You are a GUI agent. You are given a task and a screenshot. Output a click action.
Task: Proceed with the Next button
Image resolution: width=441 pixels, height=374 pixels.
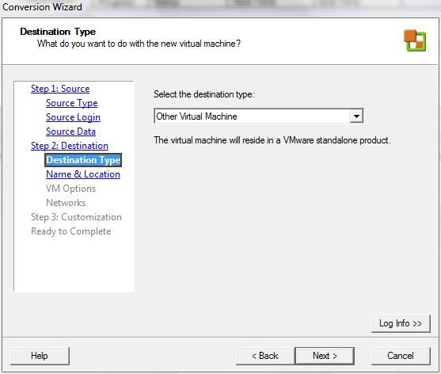click(325, 356)
